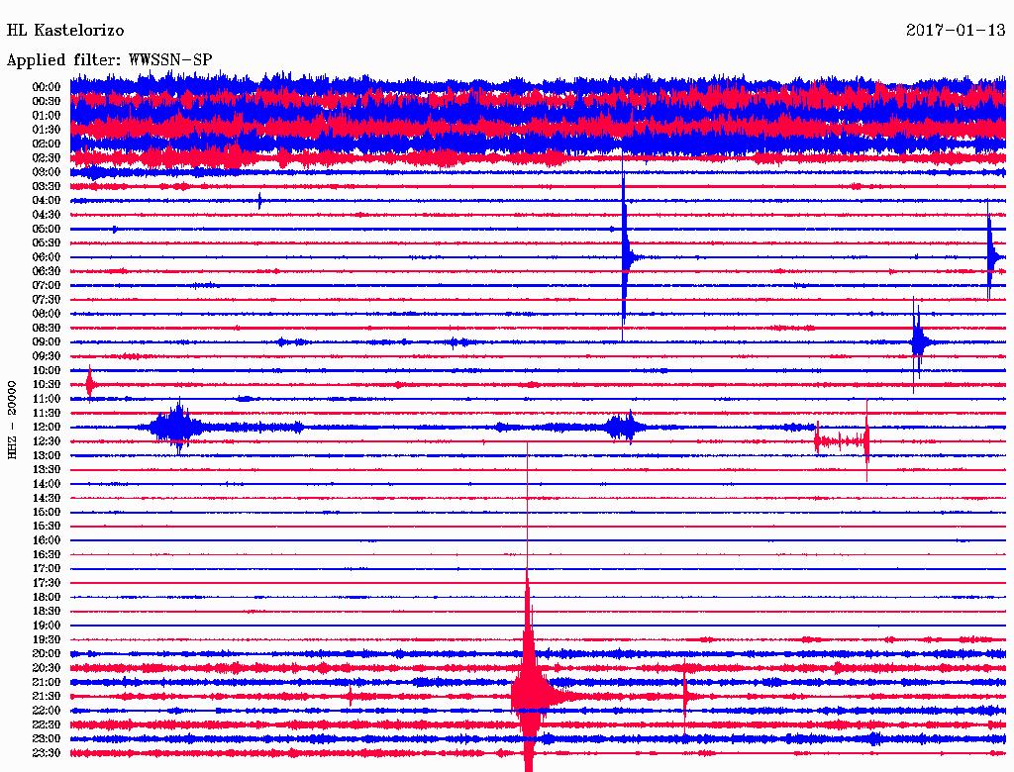Click the '10:00' time label
This screenshot has width=1014, height=772.
(x=47, y=370)
